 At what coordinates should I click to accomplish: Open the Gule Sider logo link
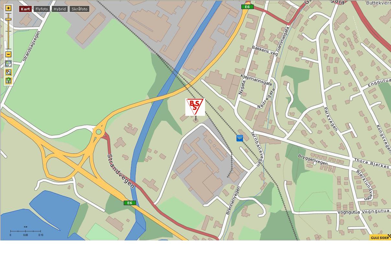pyautogui.click(x=380, y=237)
